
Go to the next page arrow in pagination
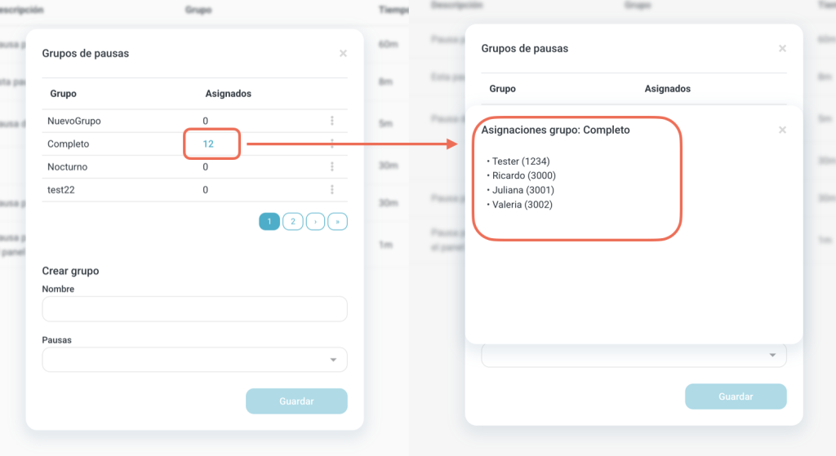tap(315, 222)
